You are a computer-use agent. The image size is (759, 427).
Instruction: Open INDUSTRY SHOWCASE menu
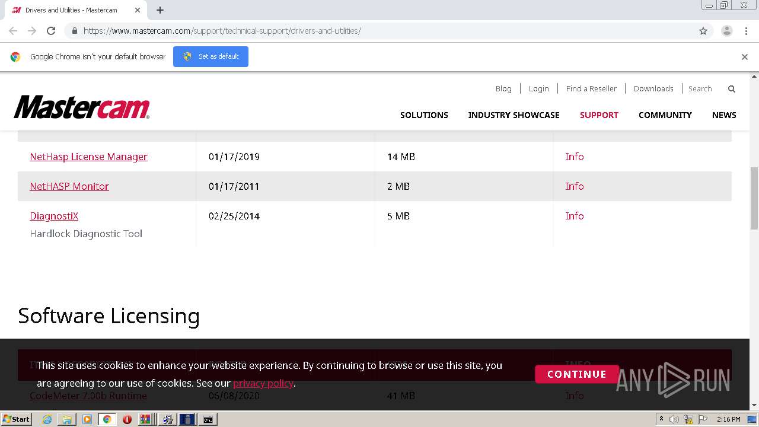pos(514,115)
